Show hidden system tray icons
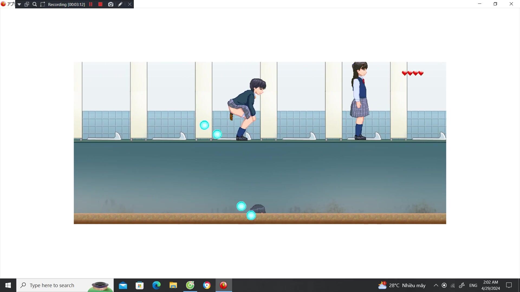This screenshot has height=292, width=520. [x=436, y=285]
